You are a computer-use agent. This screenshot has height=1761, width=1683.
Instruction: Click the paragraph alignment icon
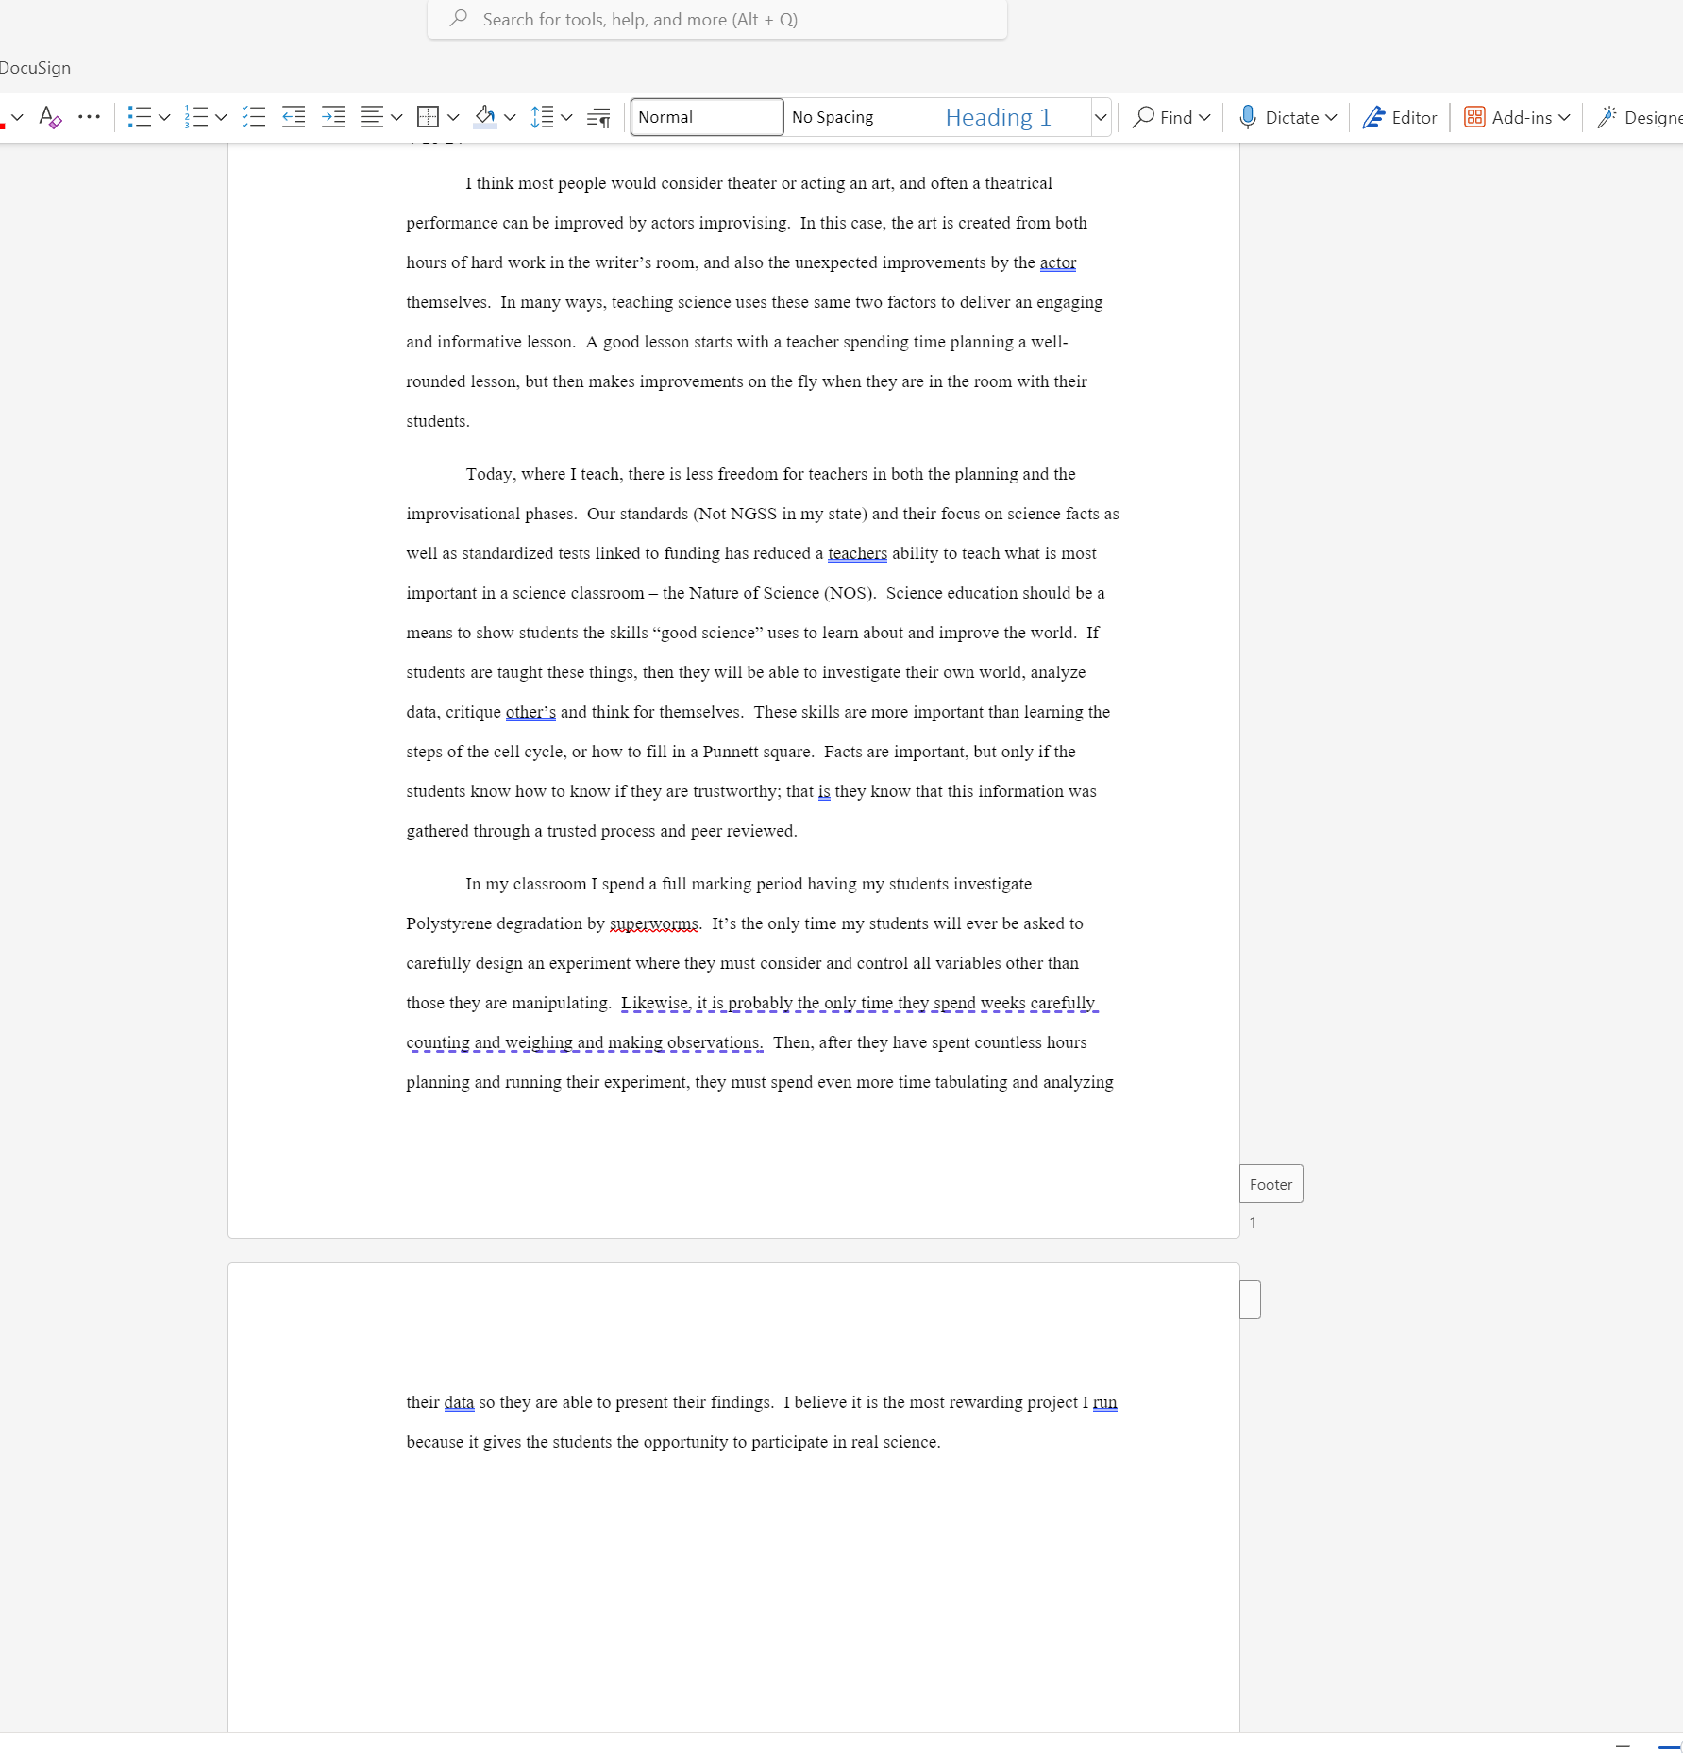tap(372, 117)
